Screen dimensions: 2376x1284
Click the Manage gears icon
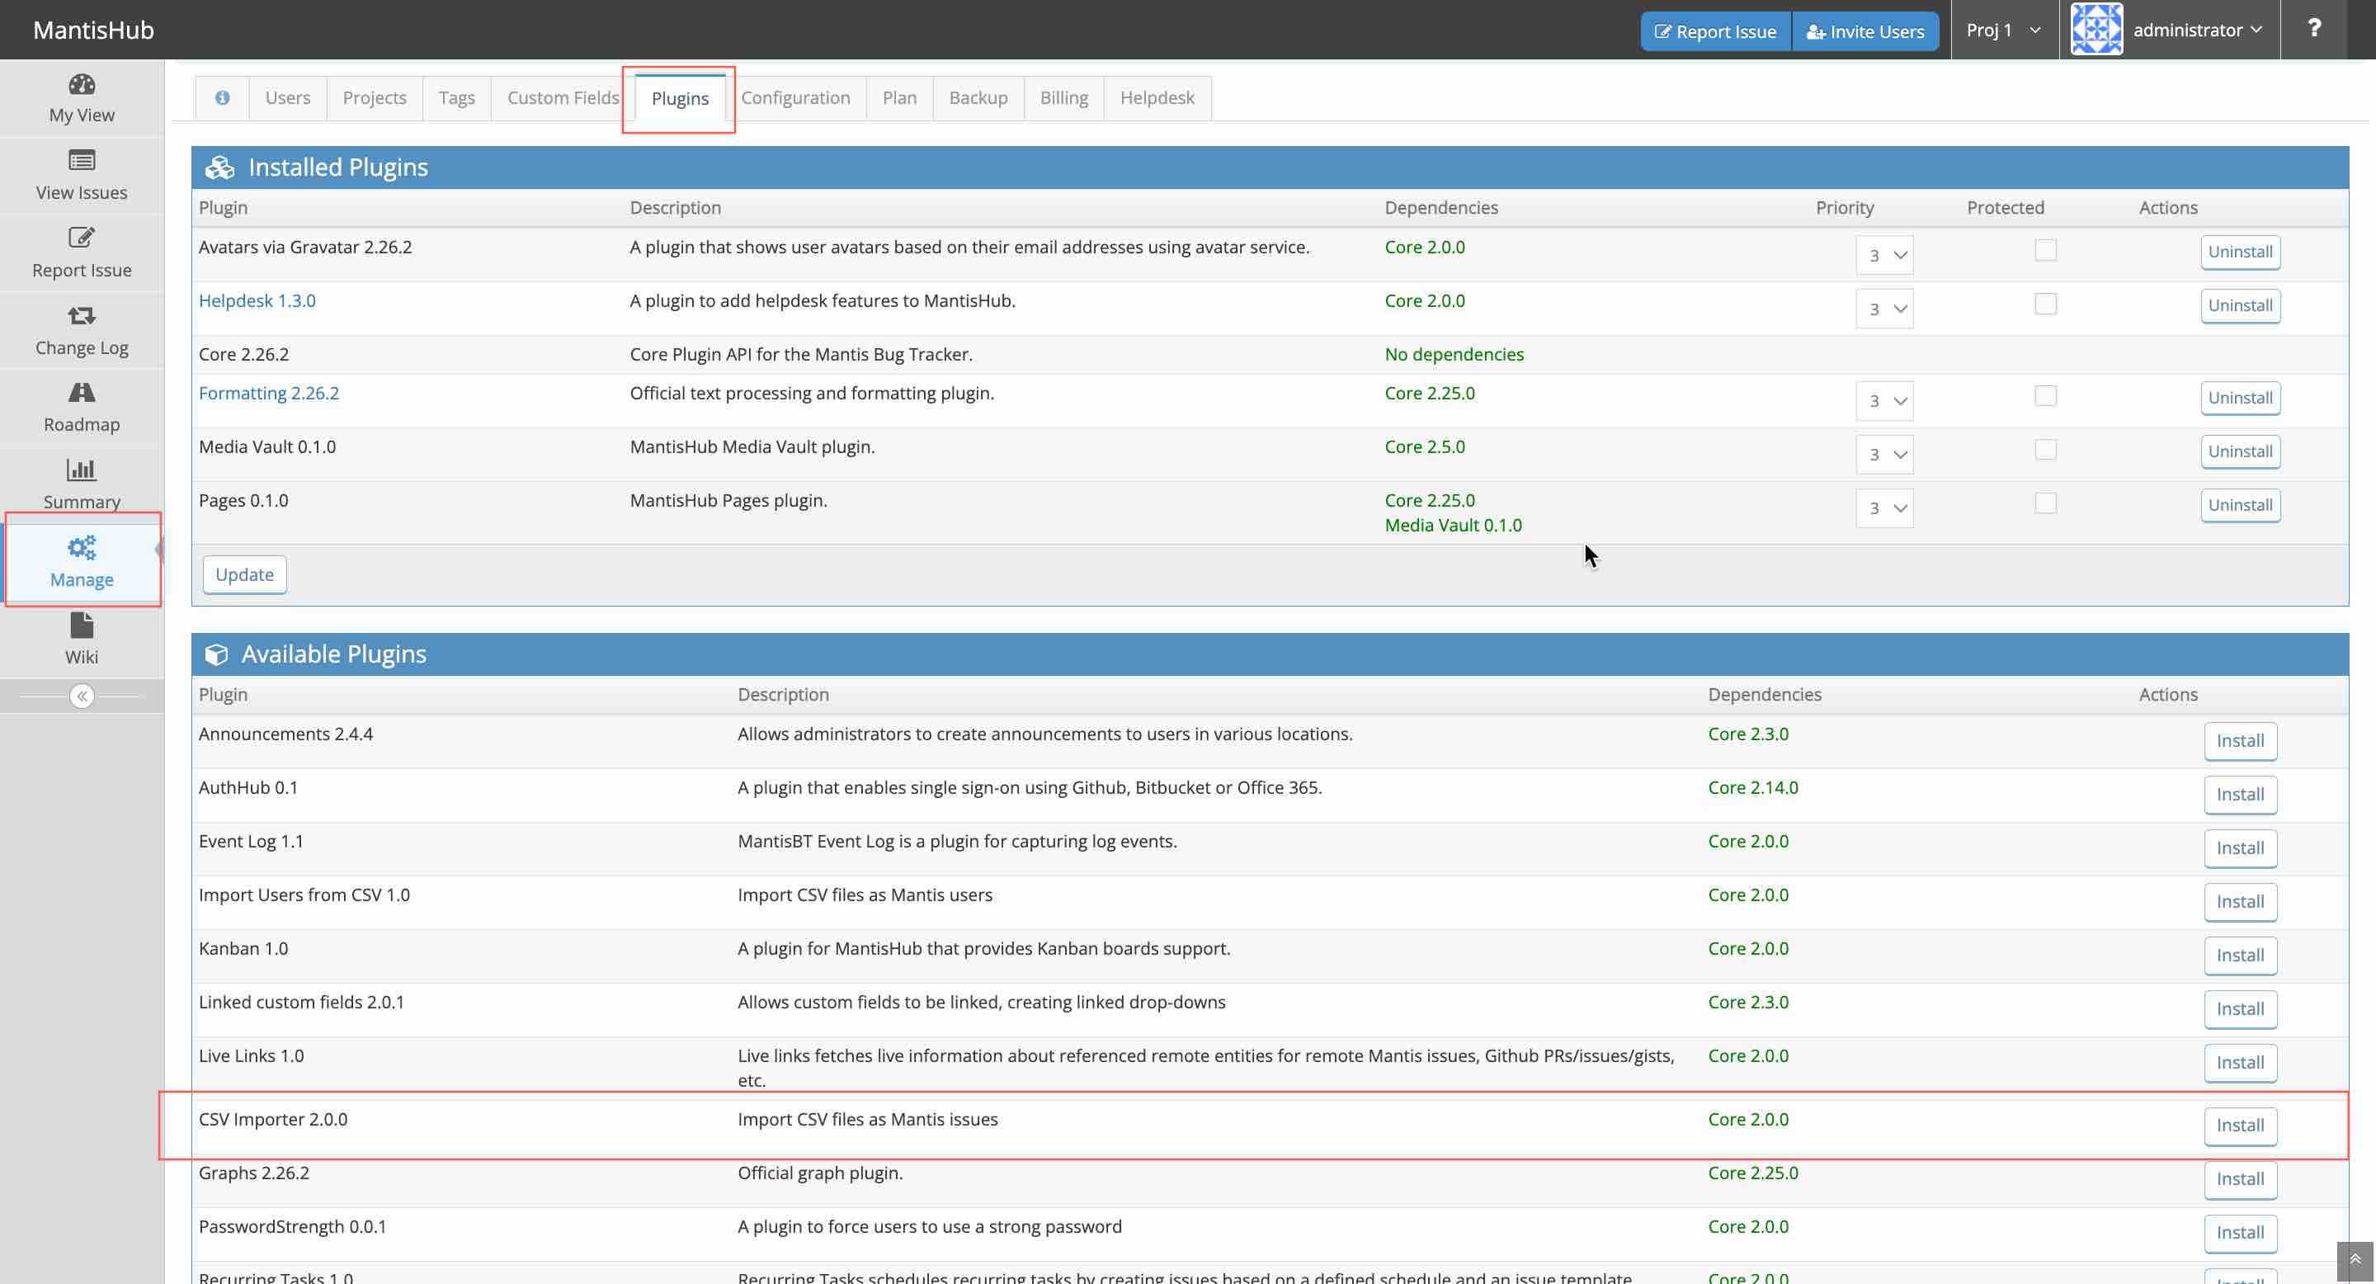coord(81,547)
